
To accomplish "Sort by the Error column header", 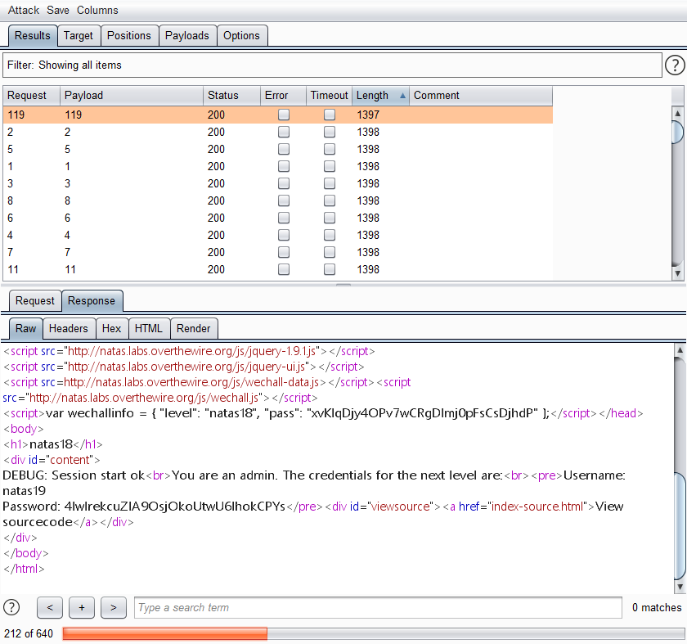I will pyautogui.click(x=283, y=96).
